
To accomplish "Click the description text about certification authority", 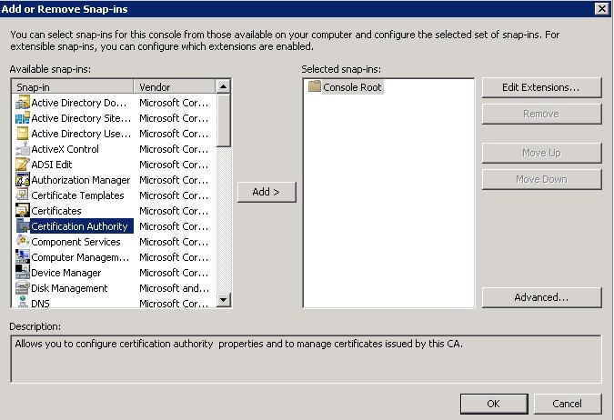I will (239, 344).
